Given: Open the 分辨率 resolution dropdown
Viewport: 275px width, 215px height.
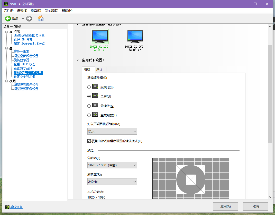Looking at the screenshot, I should pyautogui.click(x=112, y=165).
